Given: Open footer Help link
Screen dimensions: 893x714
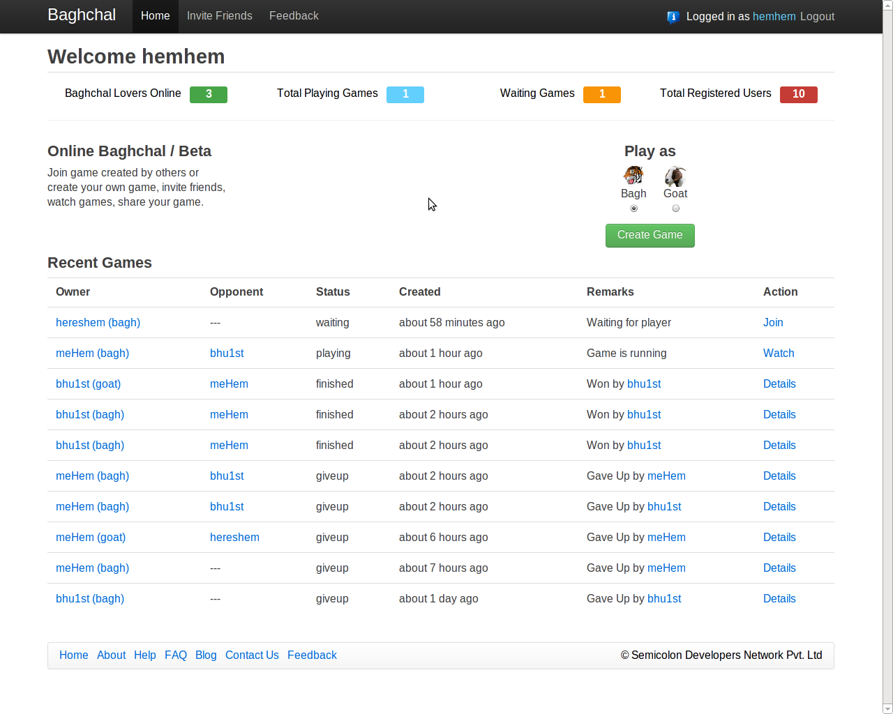Looking at the screenshot, I should point(145,655).
